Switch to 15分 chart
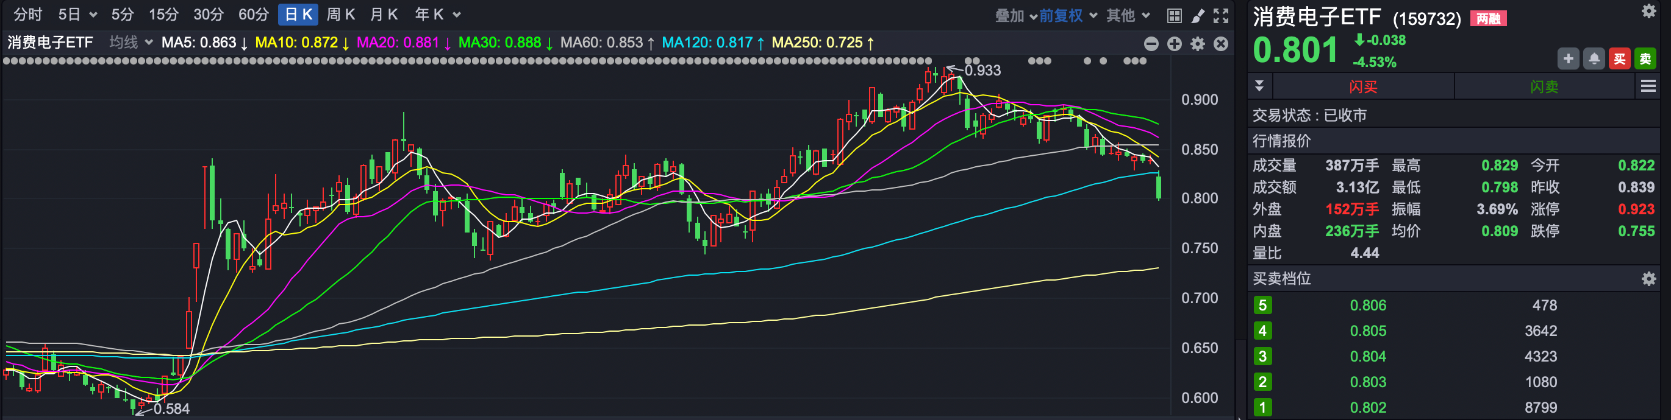 click(x=163, y=14)
